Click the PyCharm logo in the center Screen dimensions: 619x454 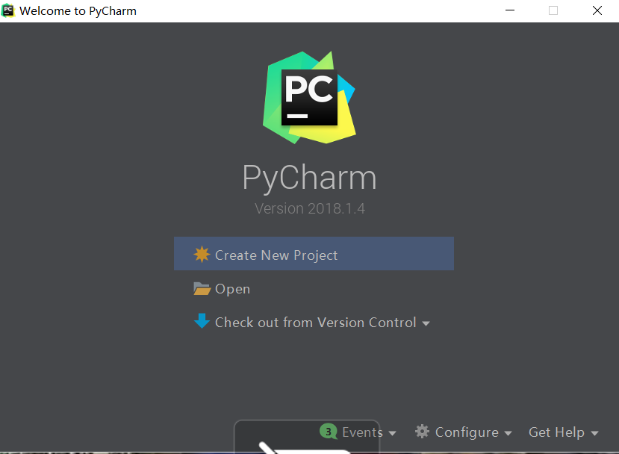tap(309, 97)
